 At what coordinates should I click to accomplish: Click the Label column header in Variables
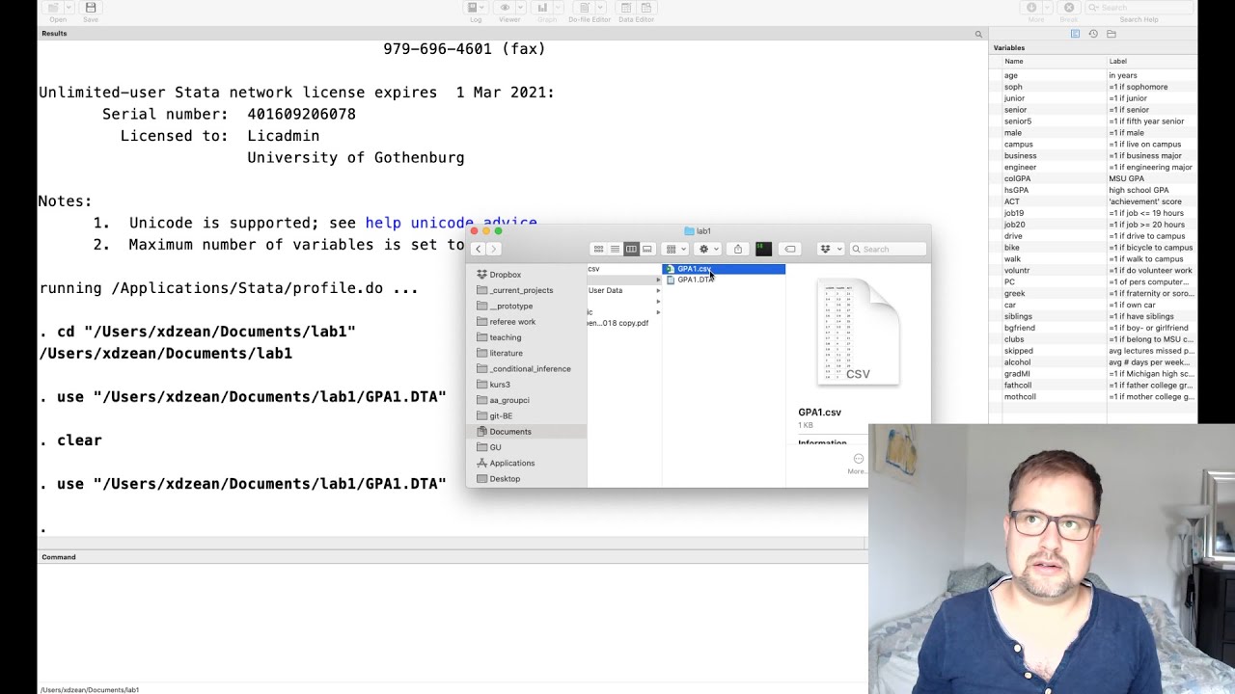[x=1152, y=61]
